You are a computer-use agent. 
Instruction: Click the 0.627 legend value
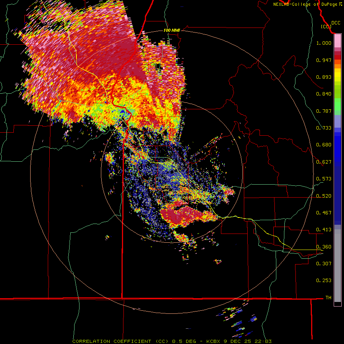(x=324, y=162)
